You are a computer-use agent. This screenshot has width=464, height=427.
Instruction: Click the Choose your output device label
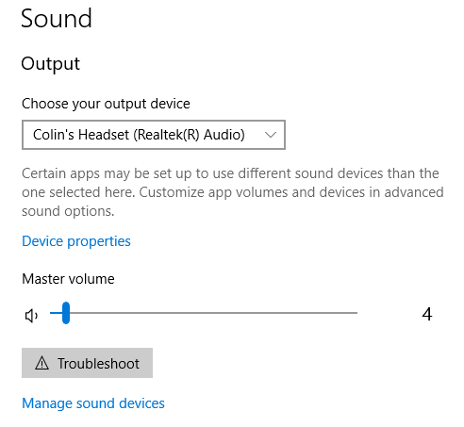(x=106, y=104)
